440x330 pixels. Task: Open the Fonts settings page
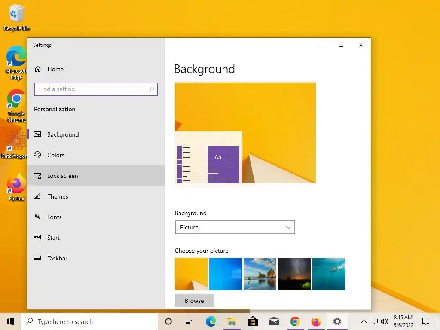96,217
